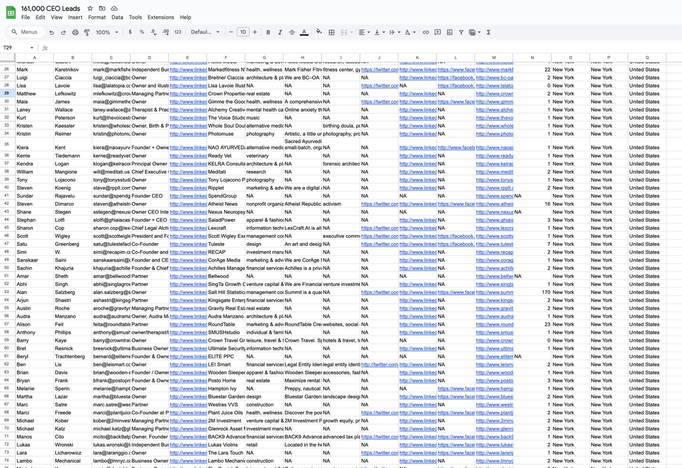The width and height of the screenshot is (682, 468).
Task: Open the text color picker
Action: pyautogui.click(x=304, y=32)
